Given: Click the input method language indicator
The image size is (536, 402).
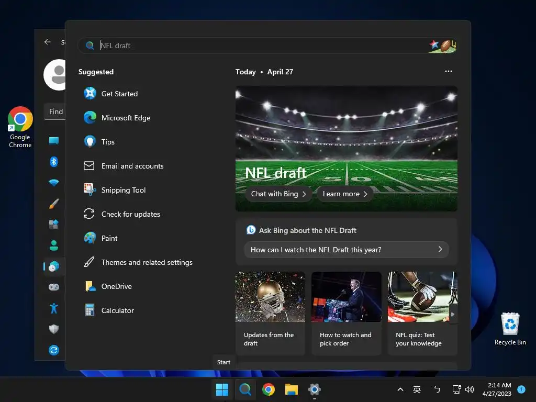Looking at the screenshot, I should coord(417,389).
